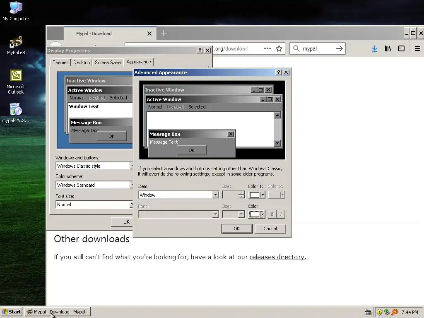Click Cancel in Advanced Appearance dialog
Viewport: 424px width, 318px height.
270,229
